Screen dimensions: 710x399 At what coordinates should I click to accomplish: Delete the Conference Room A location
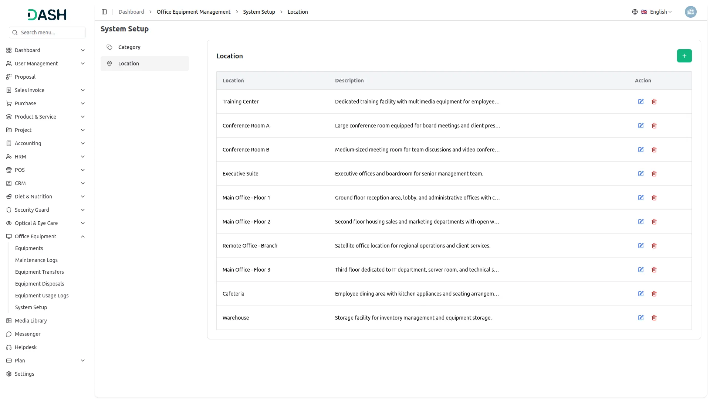[654, 126]
